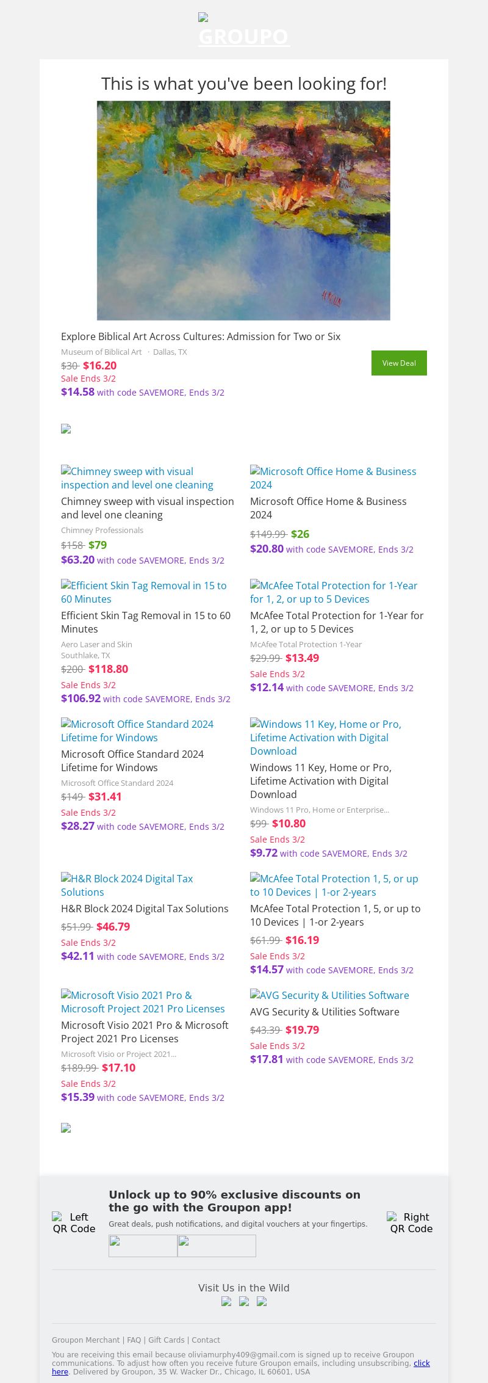The width and height of the screenshot is (488, 1383).
Task: Open the Windows 11 Key deal image link
Action: point(325,738)
